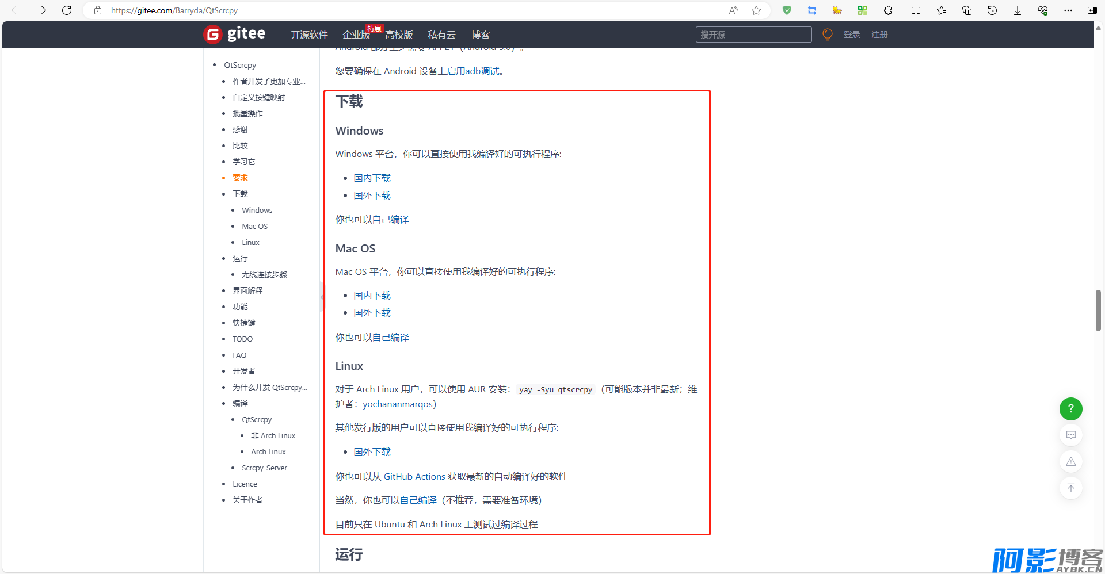Screen dimensions: 1105x574
Task: Click 国内下载 under Mac OS section
Action: pos(372,296)
